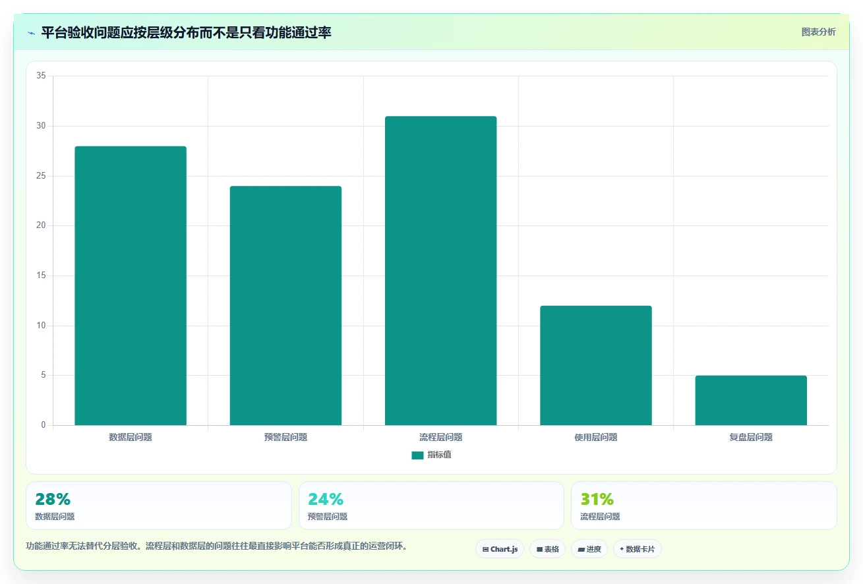Click the y-axis value 30
The width and height of the screenshot is (863, 584).
pyautogui.click(x=41, y=126)
